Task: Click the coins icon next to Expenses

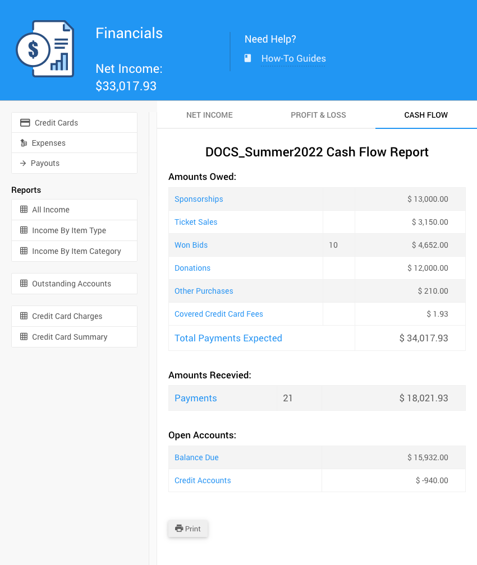Action: click(24, 143)
